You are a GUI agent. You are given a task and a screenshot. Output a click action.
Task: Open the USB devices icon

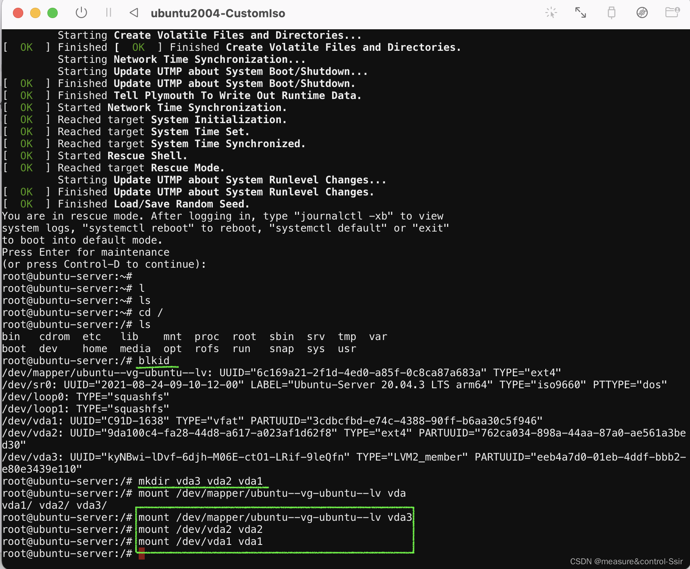click(x=611, y=13)
